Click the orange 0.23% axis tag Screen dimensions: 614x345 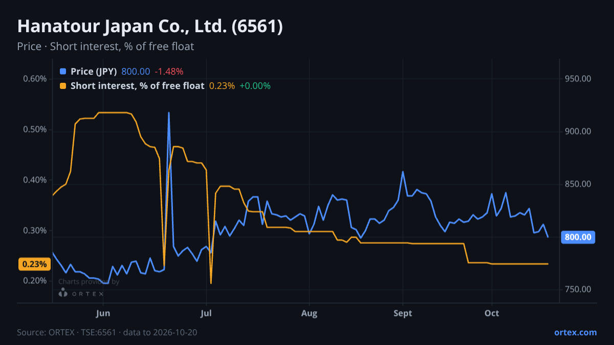point(35,264)
